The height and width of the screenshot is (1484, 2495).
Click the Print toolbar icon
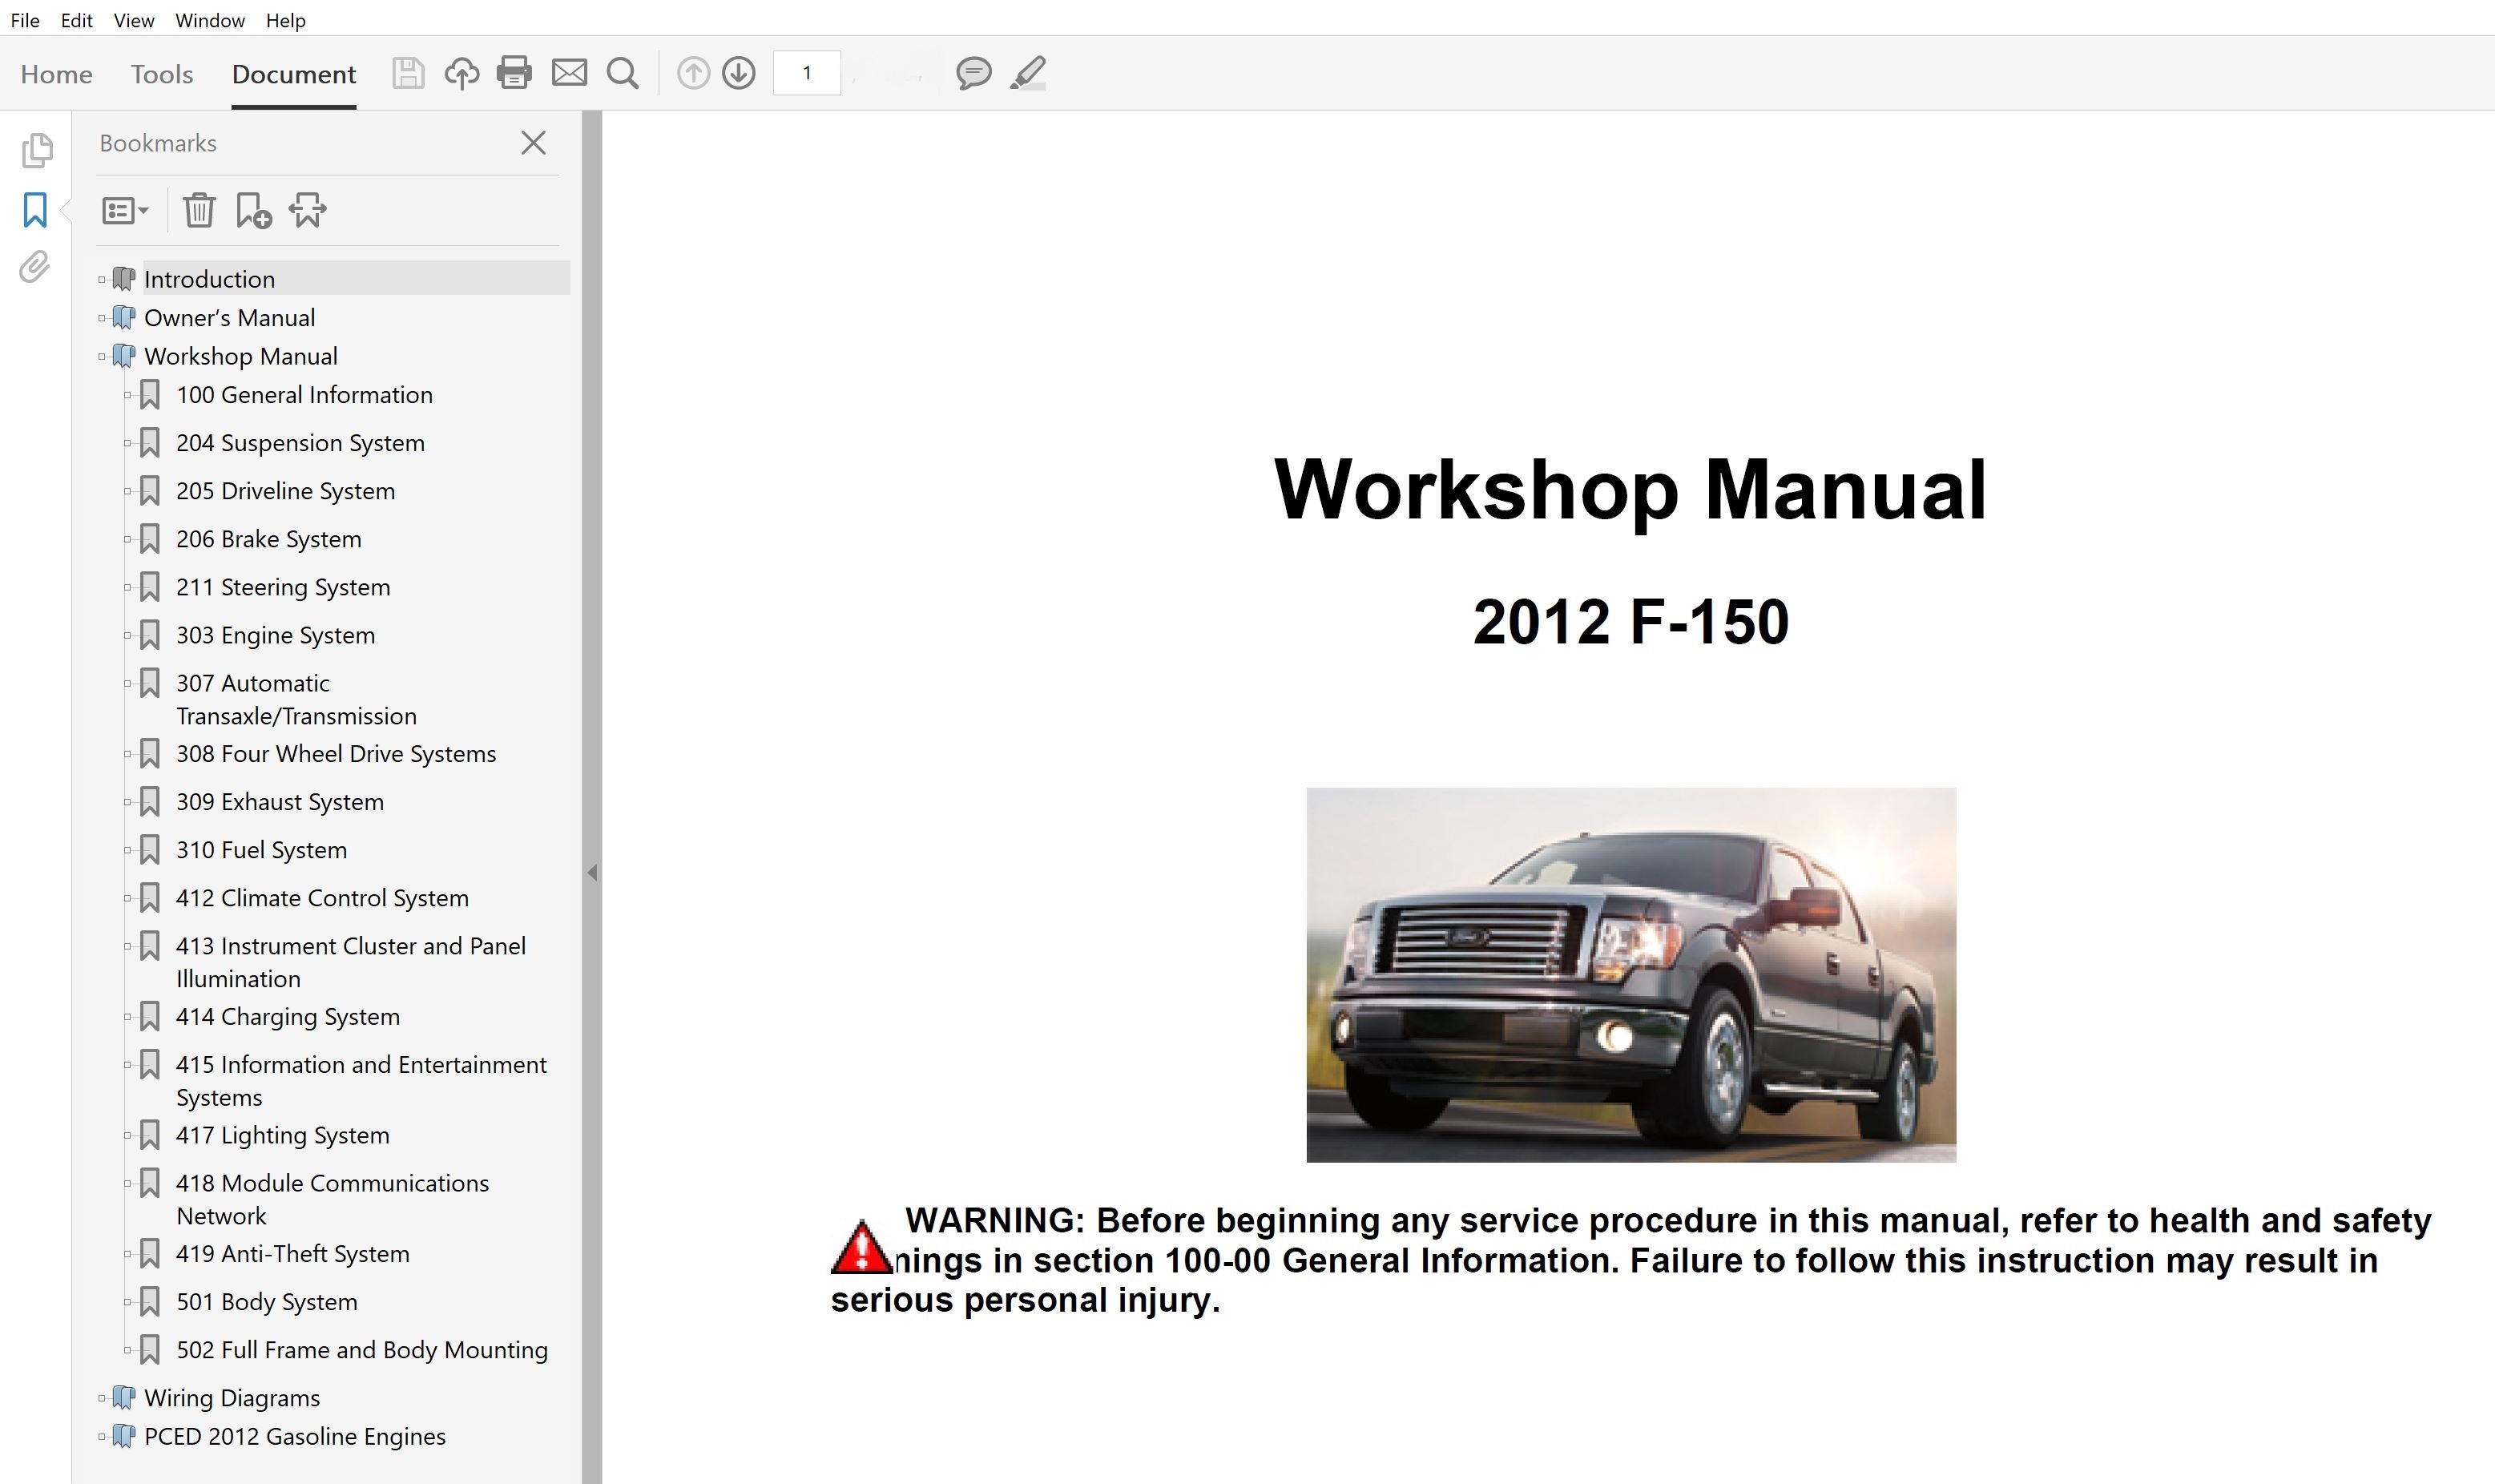pyautogui.click(x=514, y=73)
